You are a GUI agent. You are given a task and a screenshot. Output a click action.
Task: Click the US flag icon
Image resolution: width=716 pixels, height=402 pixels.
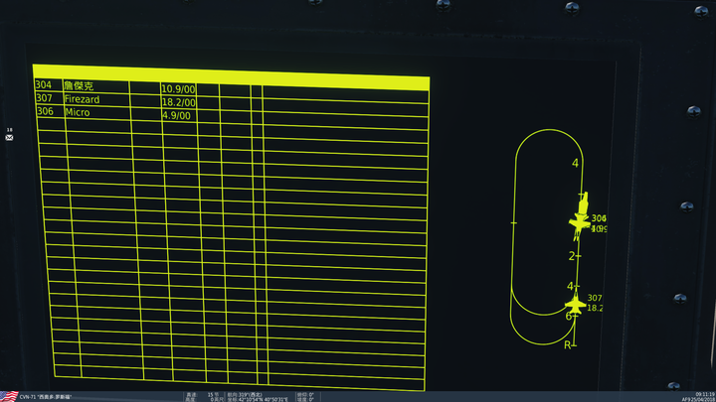[9, 396]
